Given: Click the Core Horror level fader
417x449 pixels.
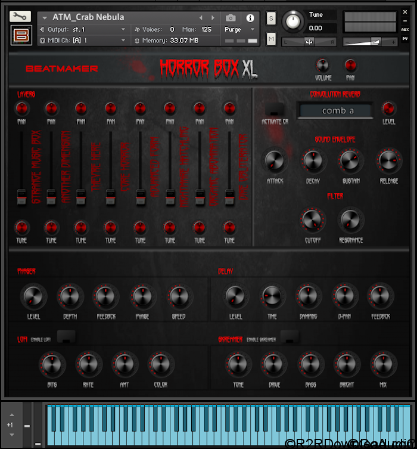Looking at the screenshot, I should 111,197.
